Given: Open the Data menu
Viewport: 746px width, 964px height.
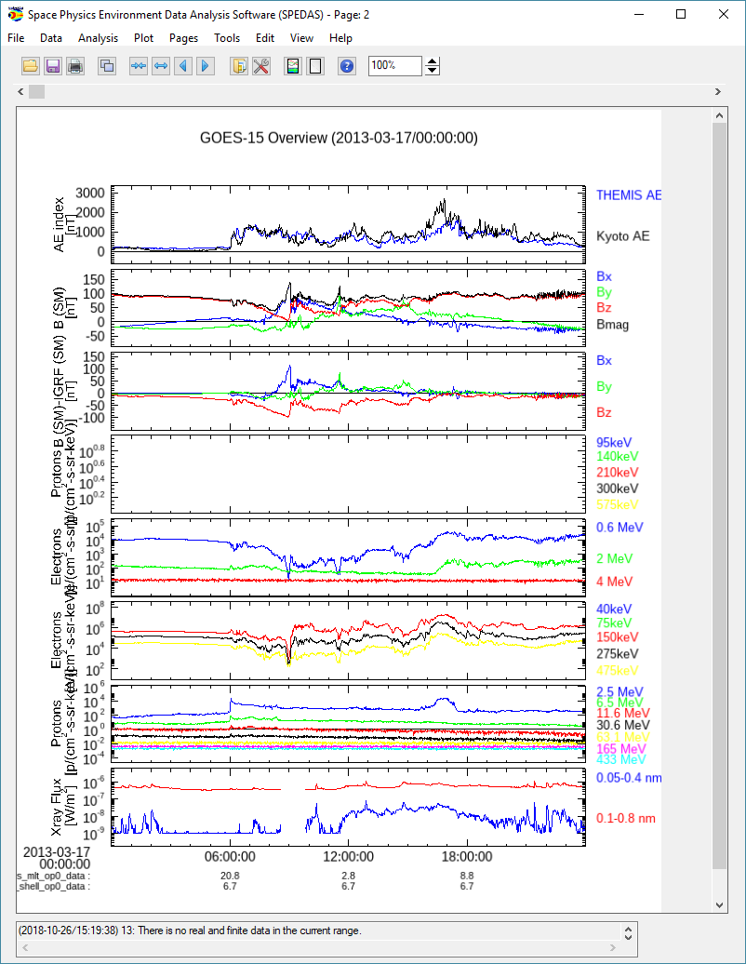Looking at the screenshot, I should tap(51, 38).
